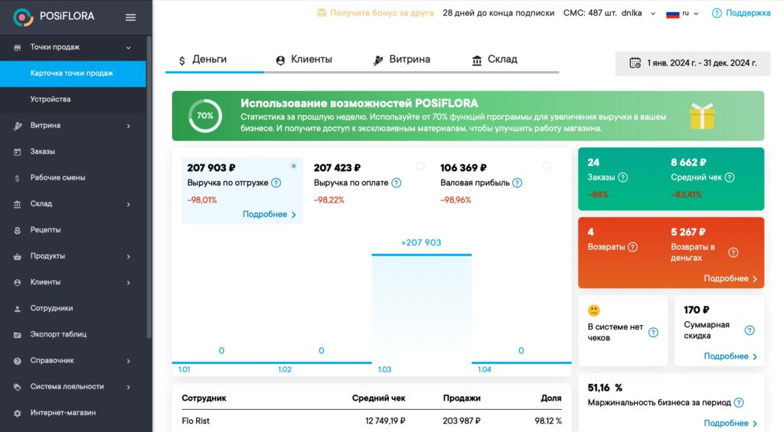The height and width of the screenshot is (432, 784).
Task: Open Подробнее in the Возвраты card
Action: [730, 278]
